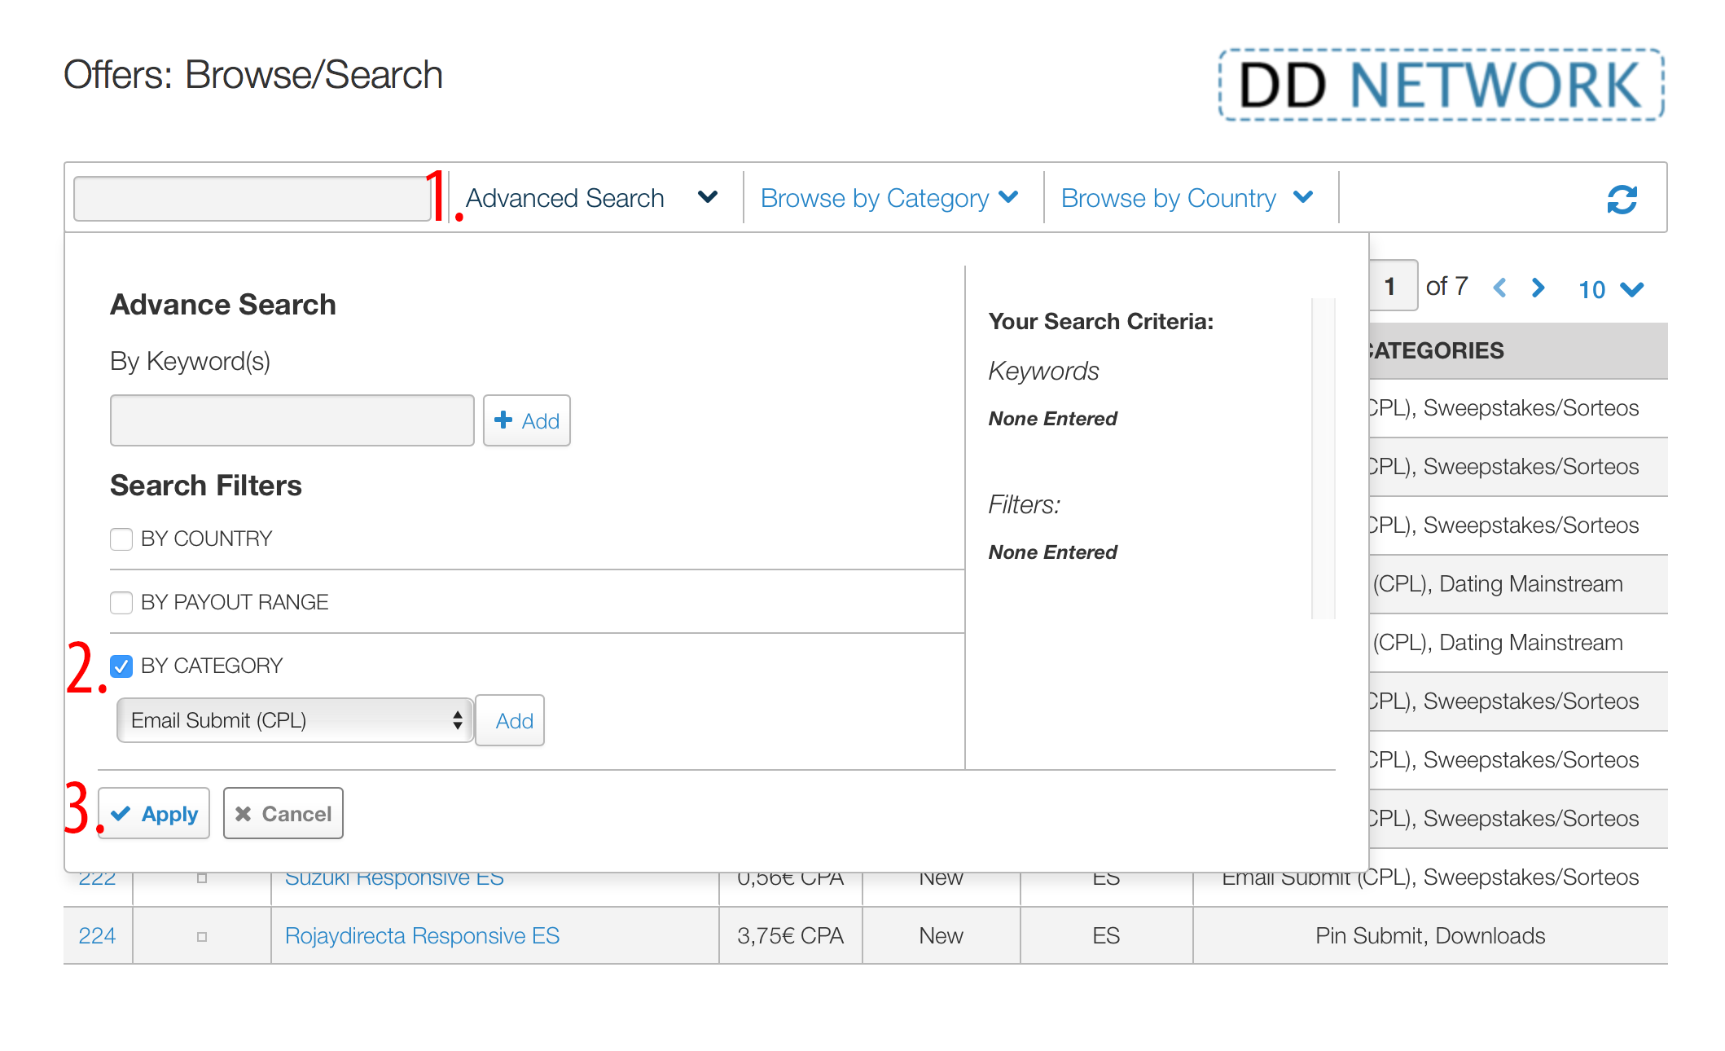
Task: Click the search criteria panel scrollbar
Action: click(1324, 458)
